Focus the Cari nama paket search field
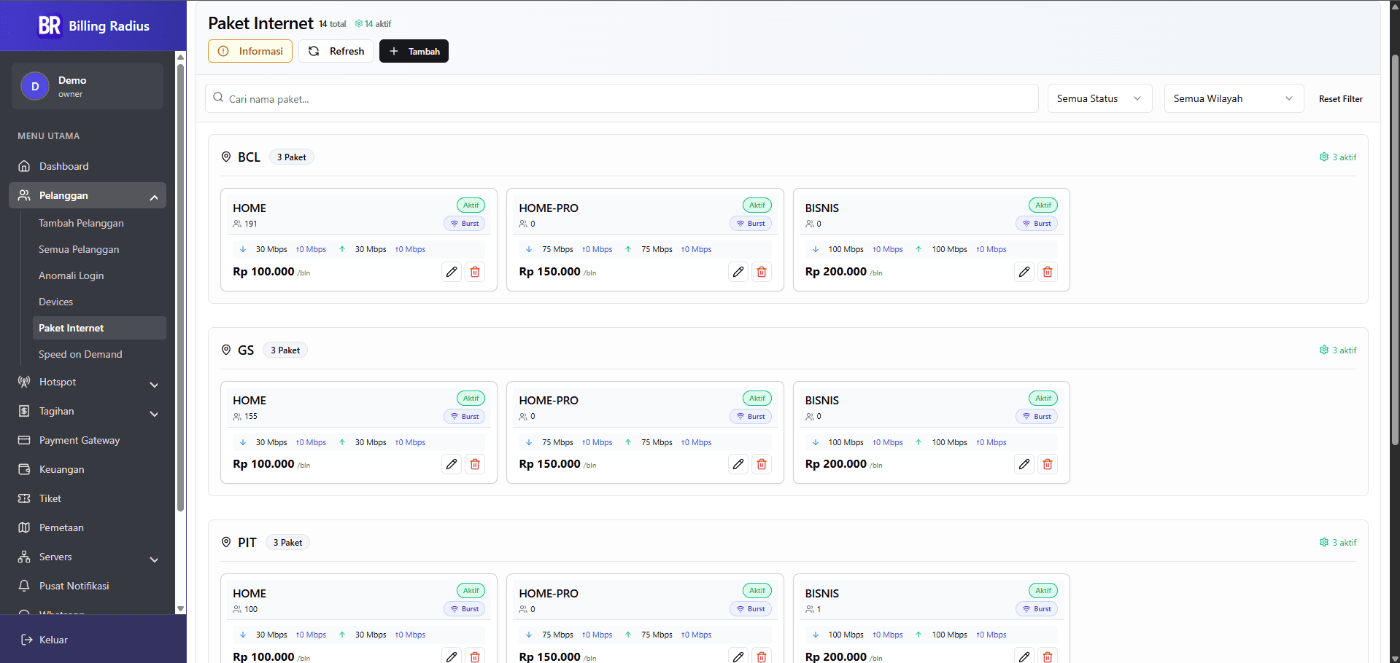The image size is (1400, 663). 622,98
